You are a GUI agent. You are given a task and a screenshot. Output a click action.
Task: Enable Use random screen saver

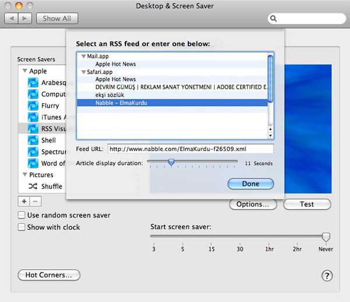point(22,215)
